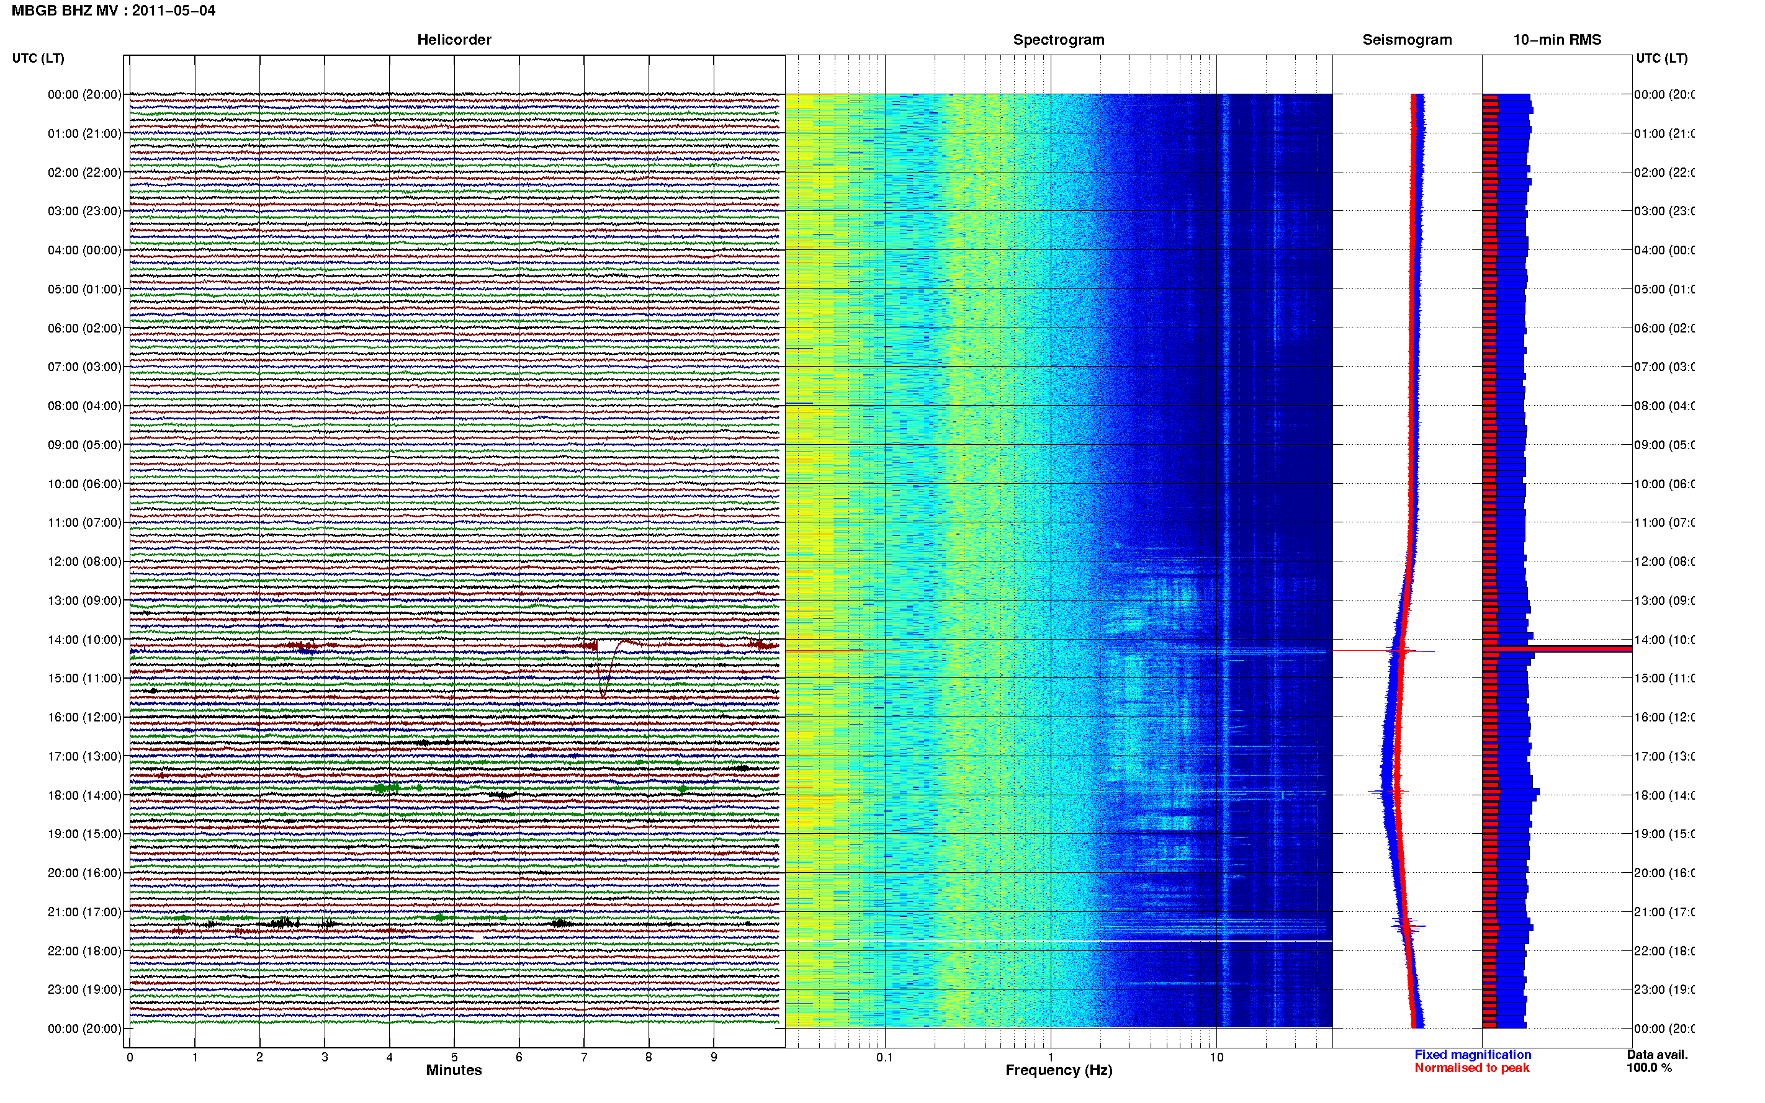Click the long red RMS peak bar
Image resolution: width=1765 pixels, height=1103 pixels.
point(1557,648)
